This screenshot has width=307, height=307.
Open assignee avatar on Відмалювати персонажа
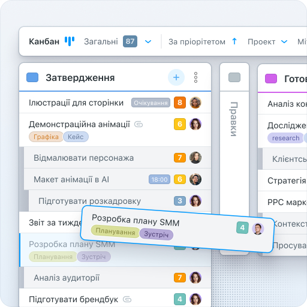click(195, 158)
